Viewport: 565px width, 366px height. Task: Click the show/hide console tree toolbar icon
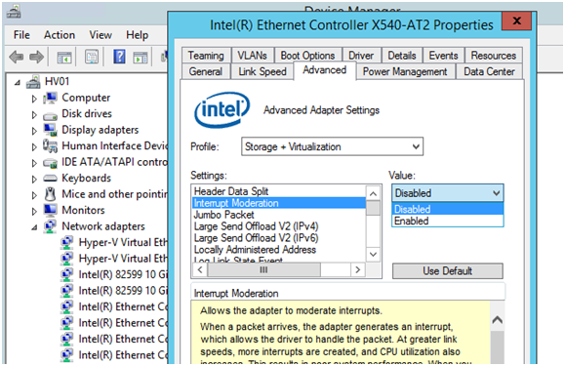tap(64, 57)
